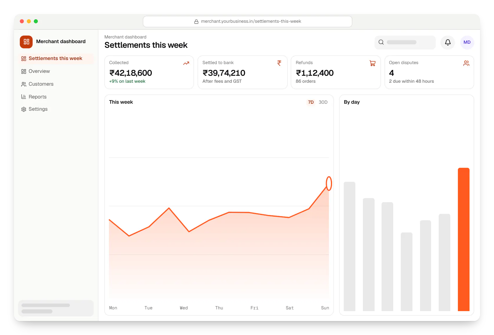Image resolution: width=494 pixels, height=335 pixels.
Task: Click the ₹39,74,210 settled amount
Action: point(224,73)
